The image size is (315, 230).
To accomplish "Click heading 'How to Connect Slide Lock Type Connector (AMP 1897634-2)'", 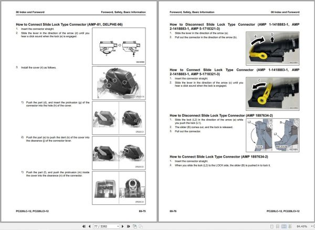I will tap(219, 156).
